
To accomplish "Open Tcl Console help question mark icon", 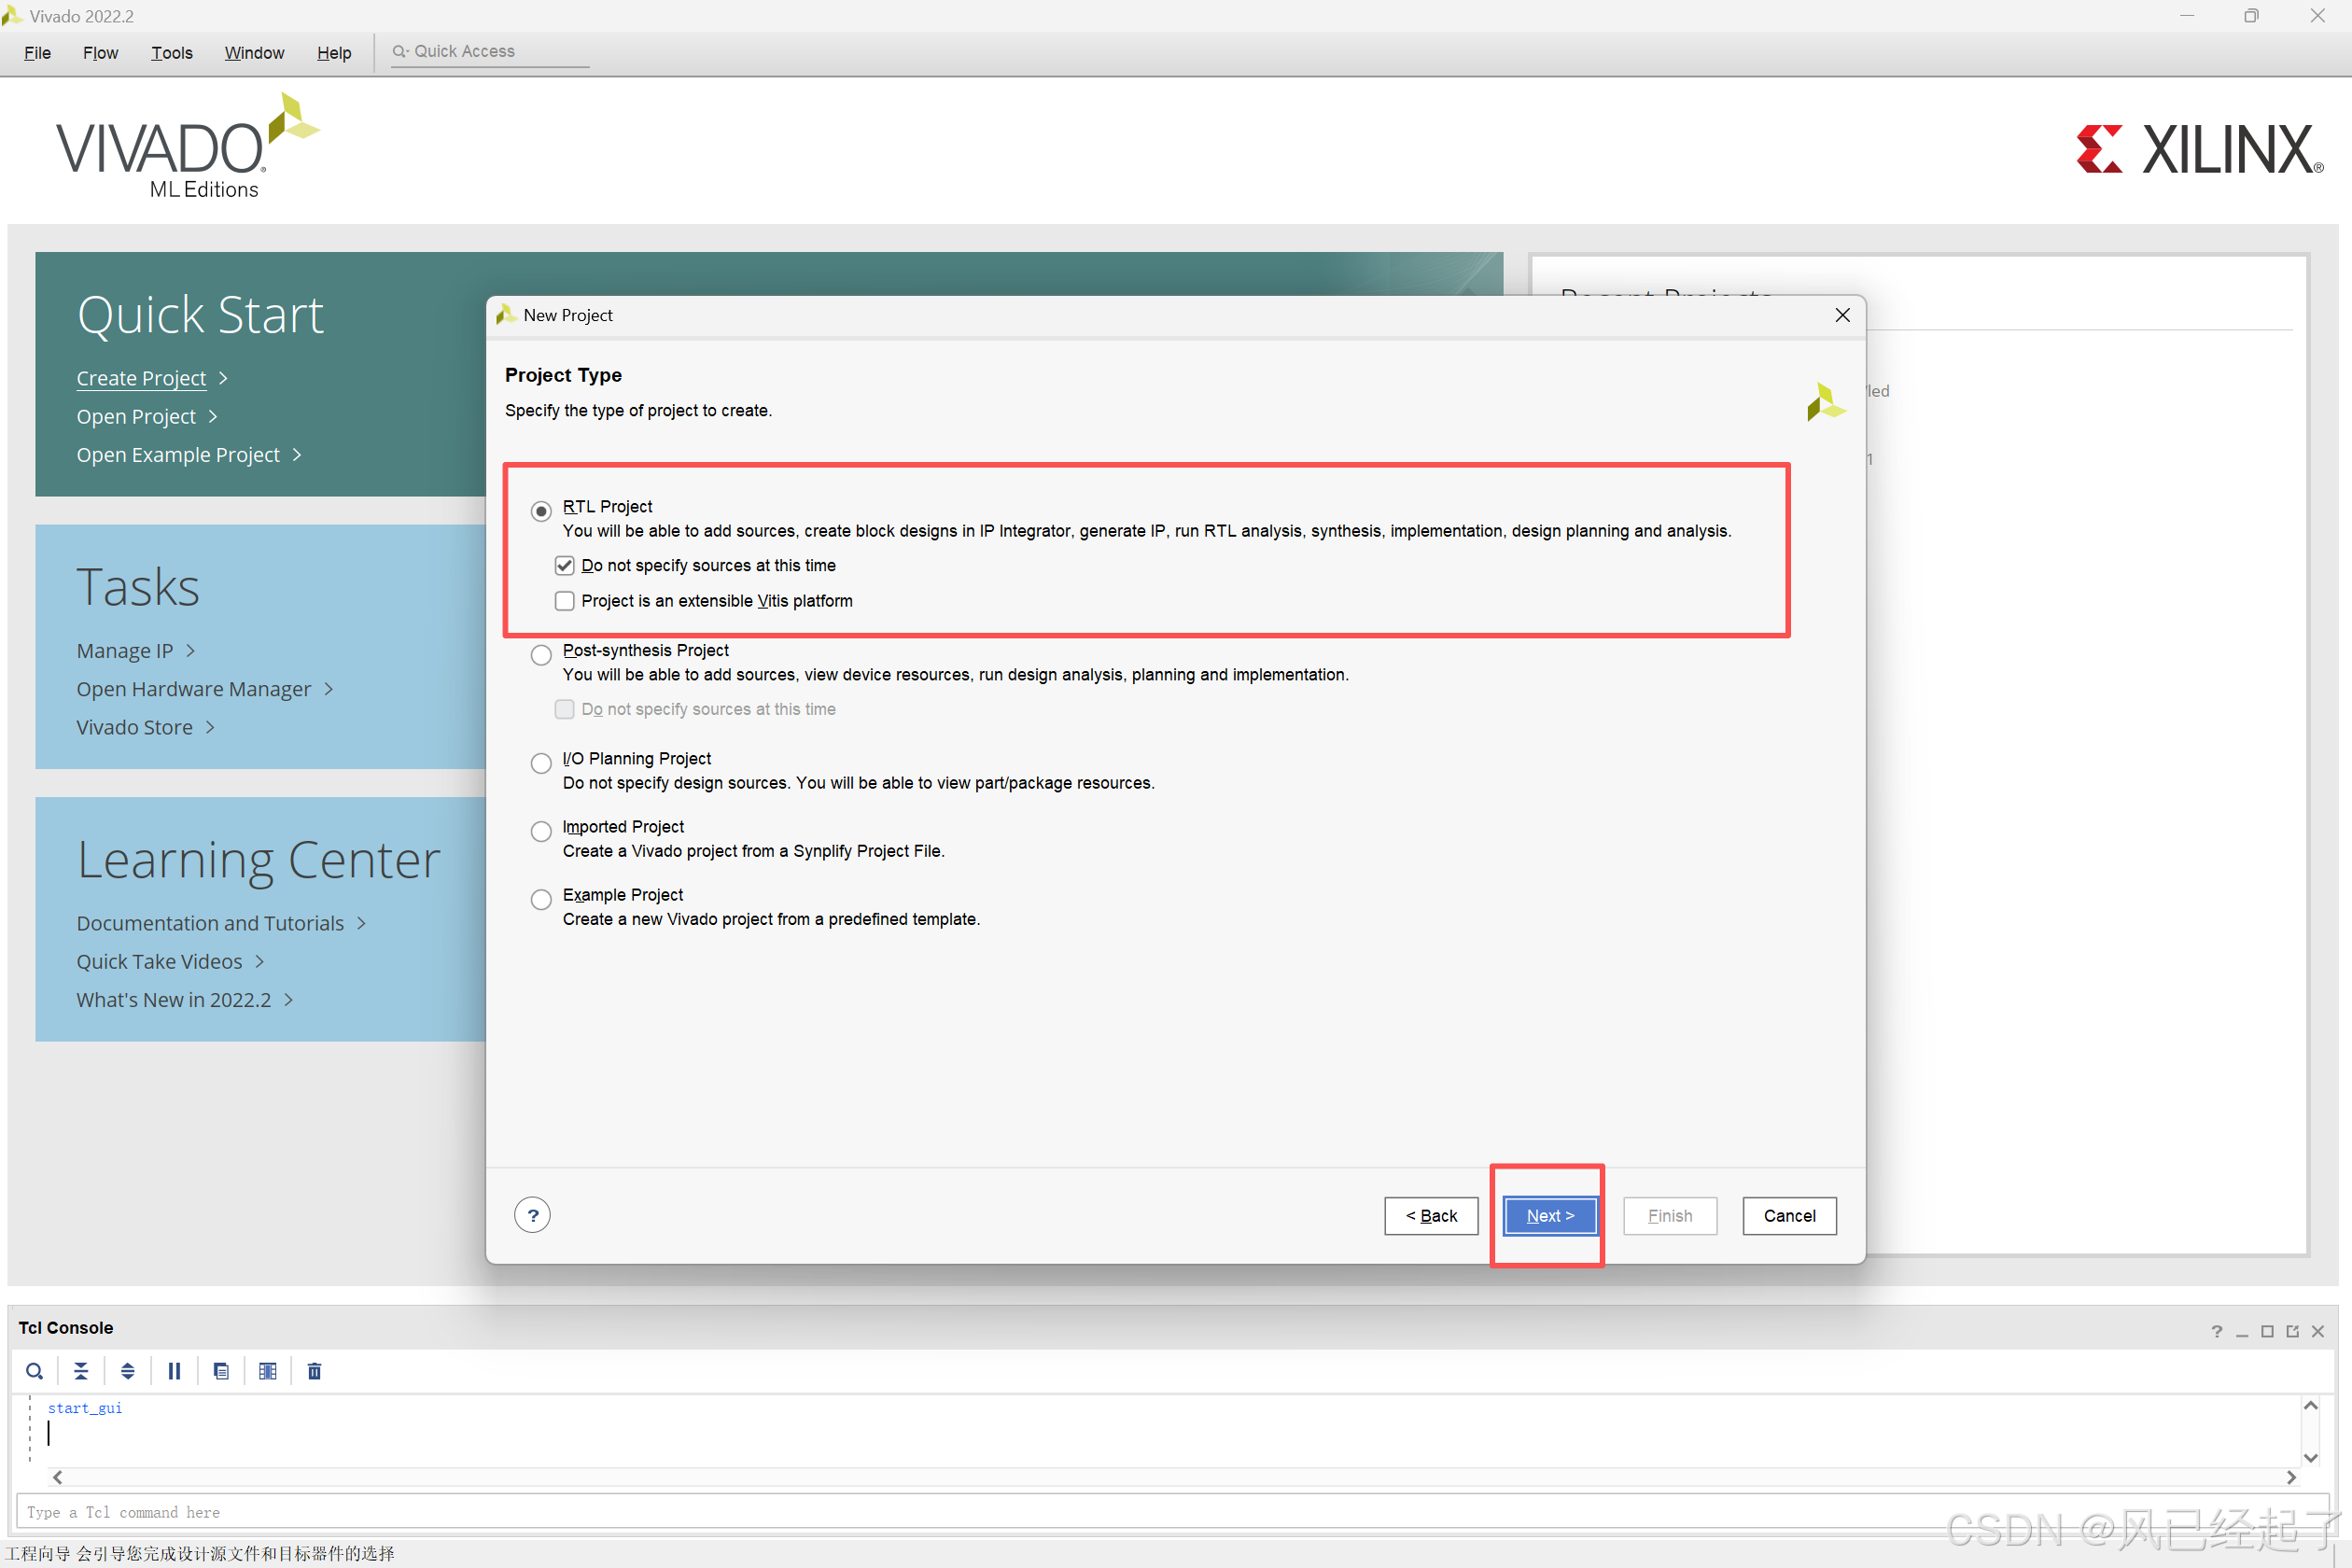I will pyautogui.click(x=2217, y=1331).
